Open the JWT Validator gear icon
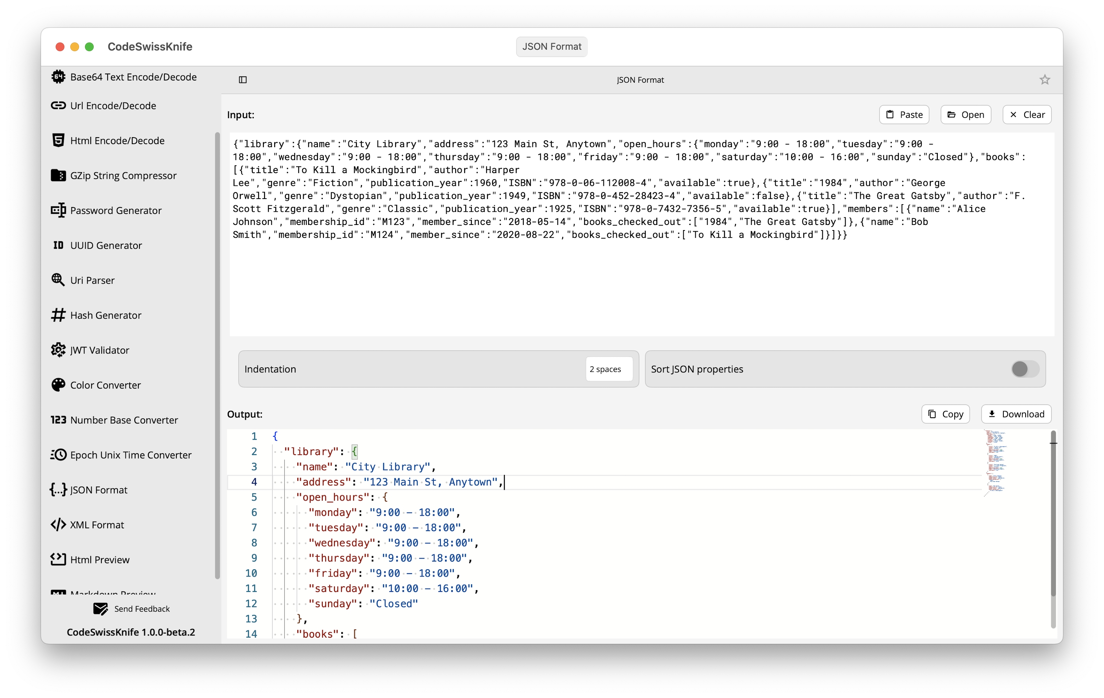Screen dimensions: 1104x698 pyautogui.click(x=58, y=350)
